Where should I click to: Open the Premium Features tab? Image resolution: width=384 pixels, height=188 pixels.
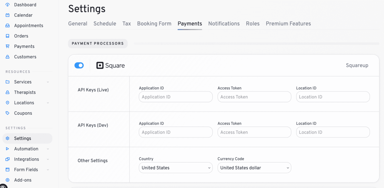point(288,24)
